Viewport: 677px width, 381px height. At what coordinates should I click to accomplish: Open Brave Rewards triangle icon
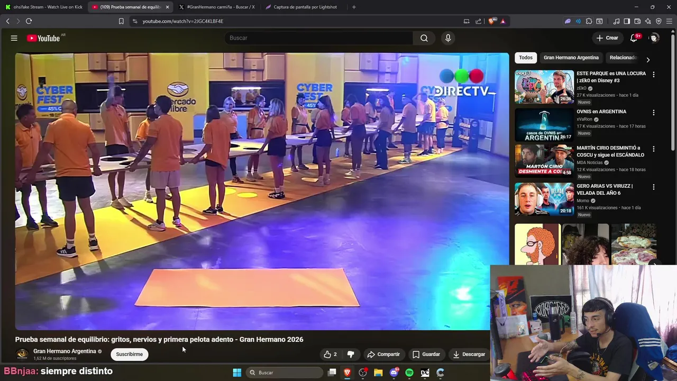[x=502, y=21]
